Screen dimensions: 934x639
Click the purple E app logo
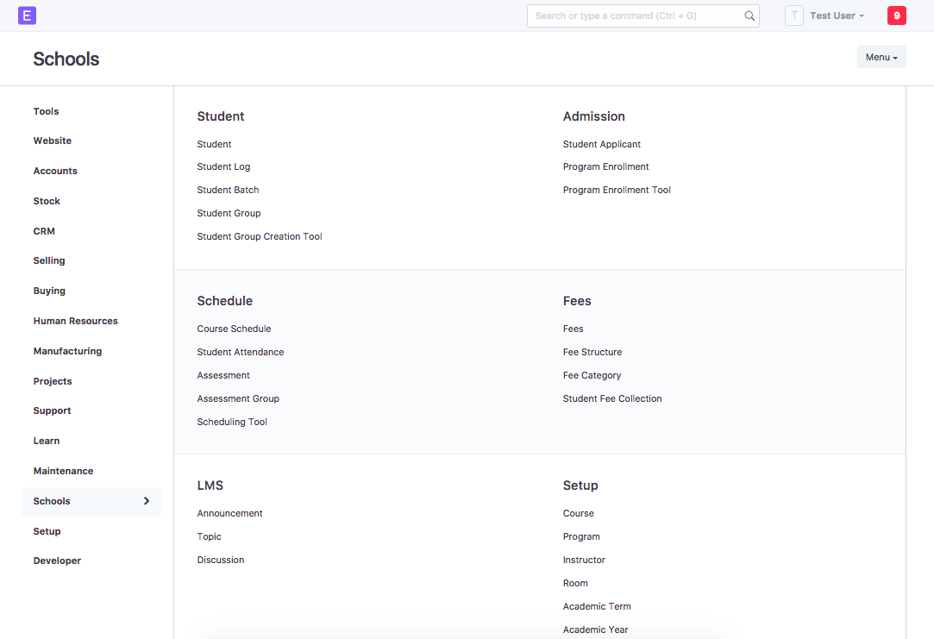[x=27, y=16]
